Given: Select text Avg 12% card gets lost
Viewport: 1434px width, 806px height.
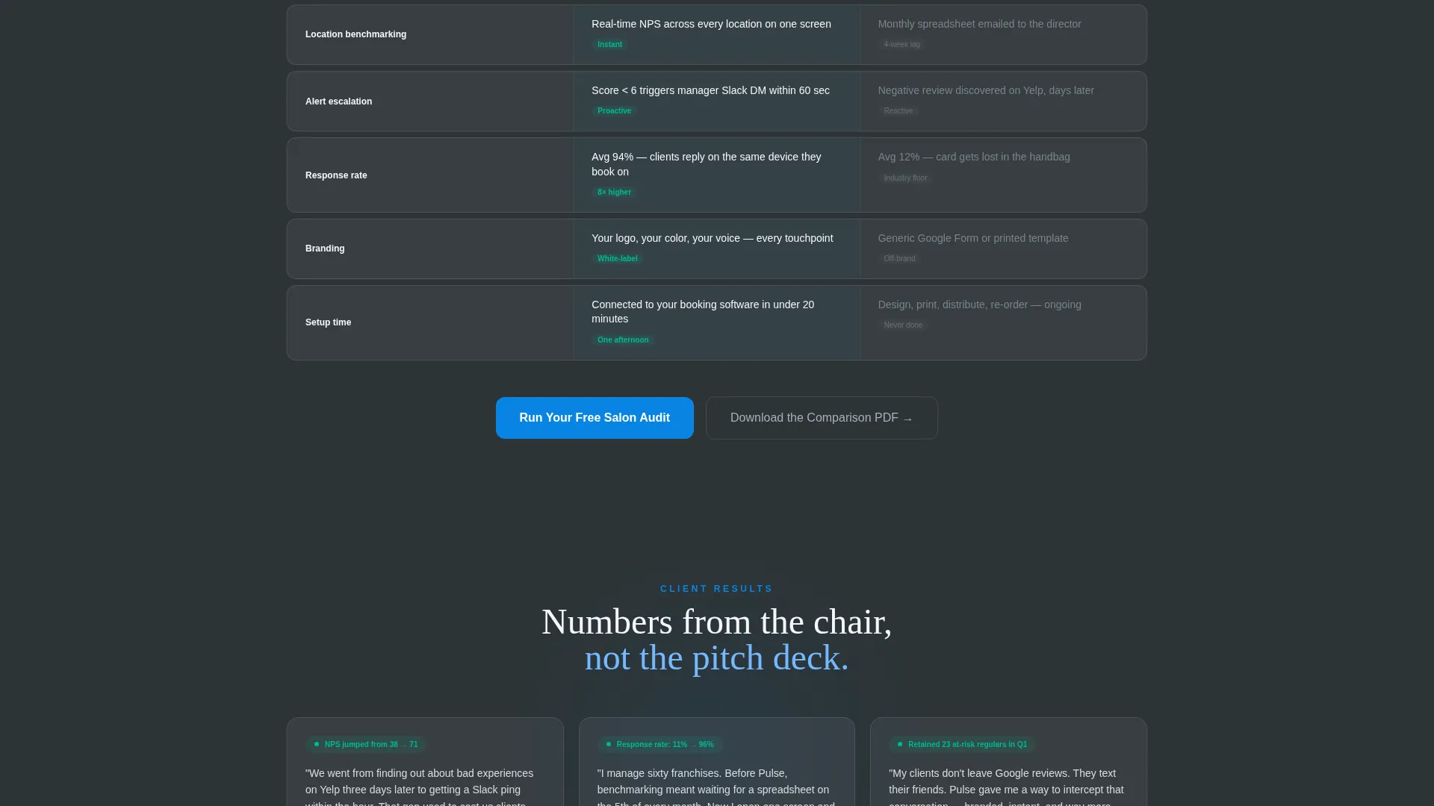Looking at the screenshot, I should click(974, 157).
